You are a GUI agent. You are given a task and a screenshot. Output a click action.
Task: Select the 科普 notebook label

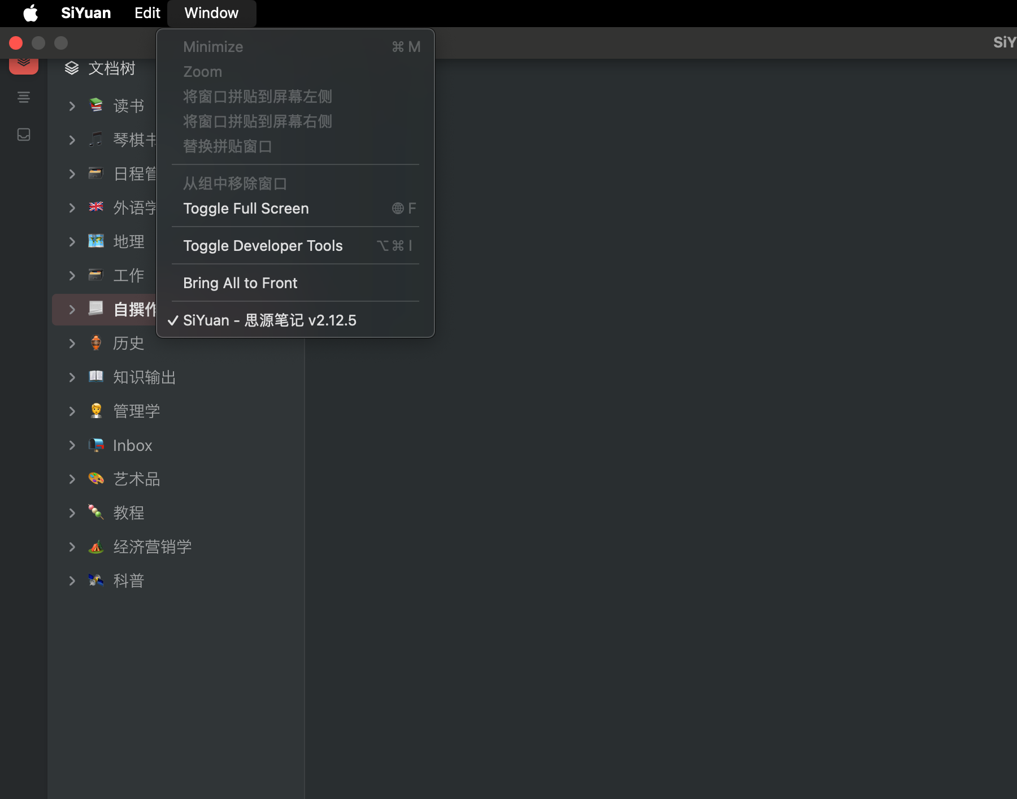pyautogui.click(x=129, y=581)
